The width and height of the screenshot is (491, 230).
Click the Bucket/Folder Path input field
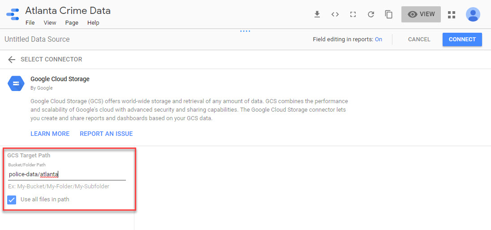coord(67,174)
